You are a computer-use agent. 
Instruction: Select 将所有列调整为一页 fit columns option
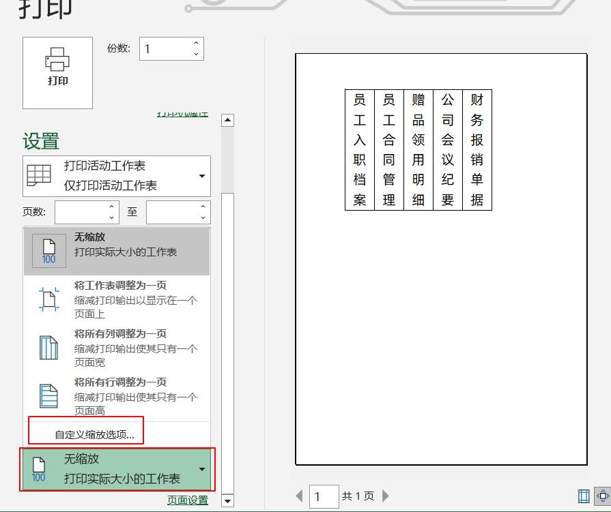pos(117,348)
